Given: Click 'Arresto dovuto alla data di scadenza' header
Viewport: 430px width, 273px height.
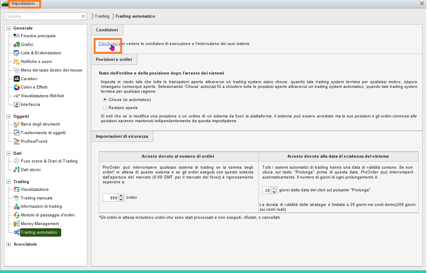Looking at the screenshot, I should 338,156.
